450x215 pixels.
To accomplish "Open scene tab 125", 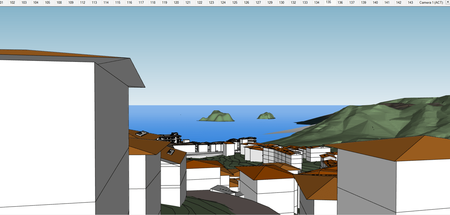I will [235, 2].
